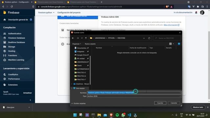The height and width of the screenshot is (118, 210).
Task: Switch to the first browser tab
Action: 17,2
